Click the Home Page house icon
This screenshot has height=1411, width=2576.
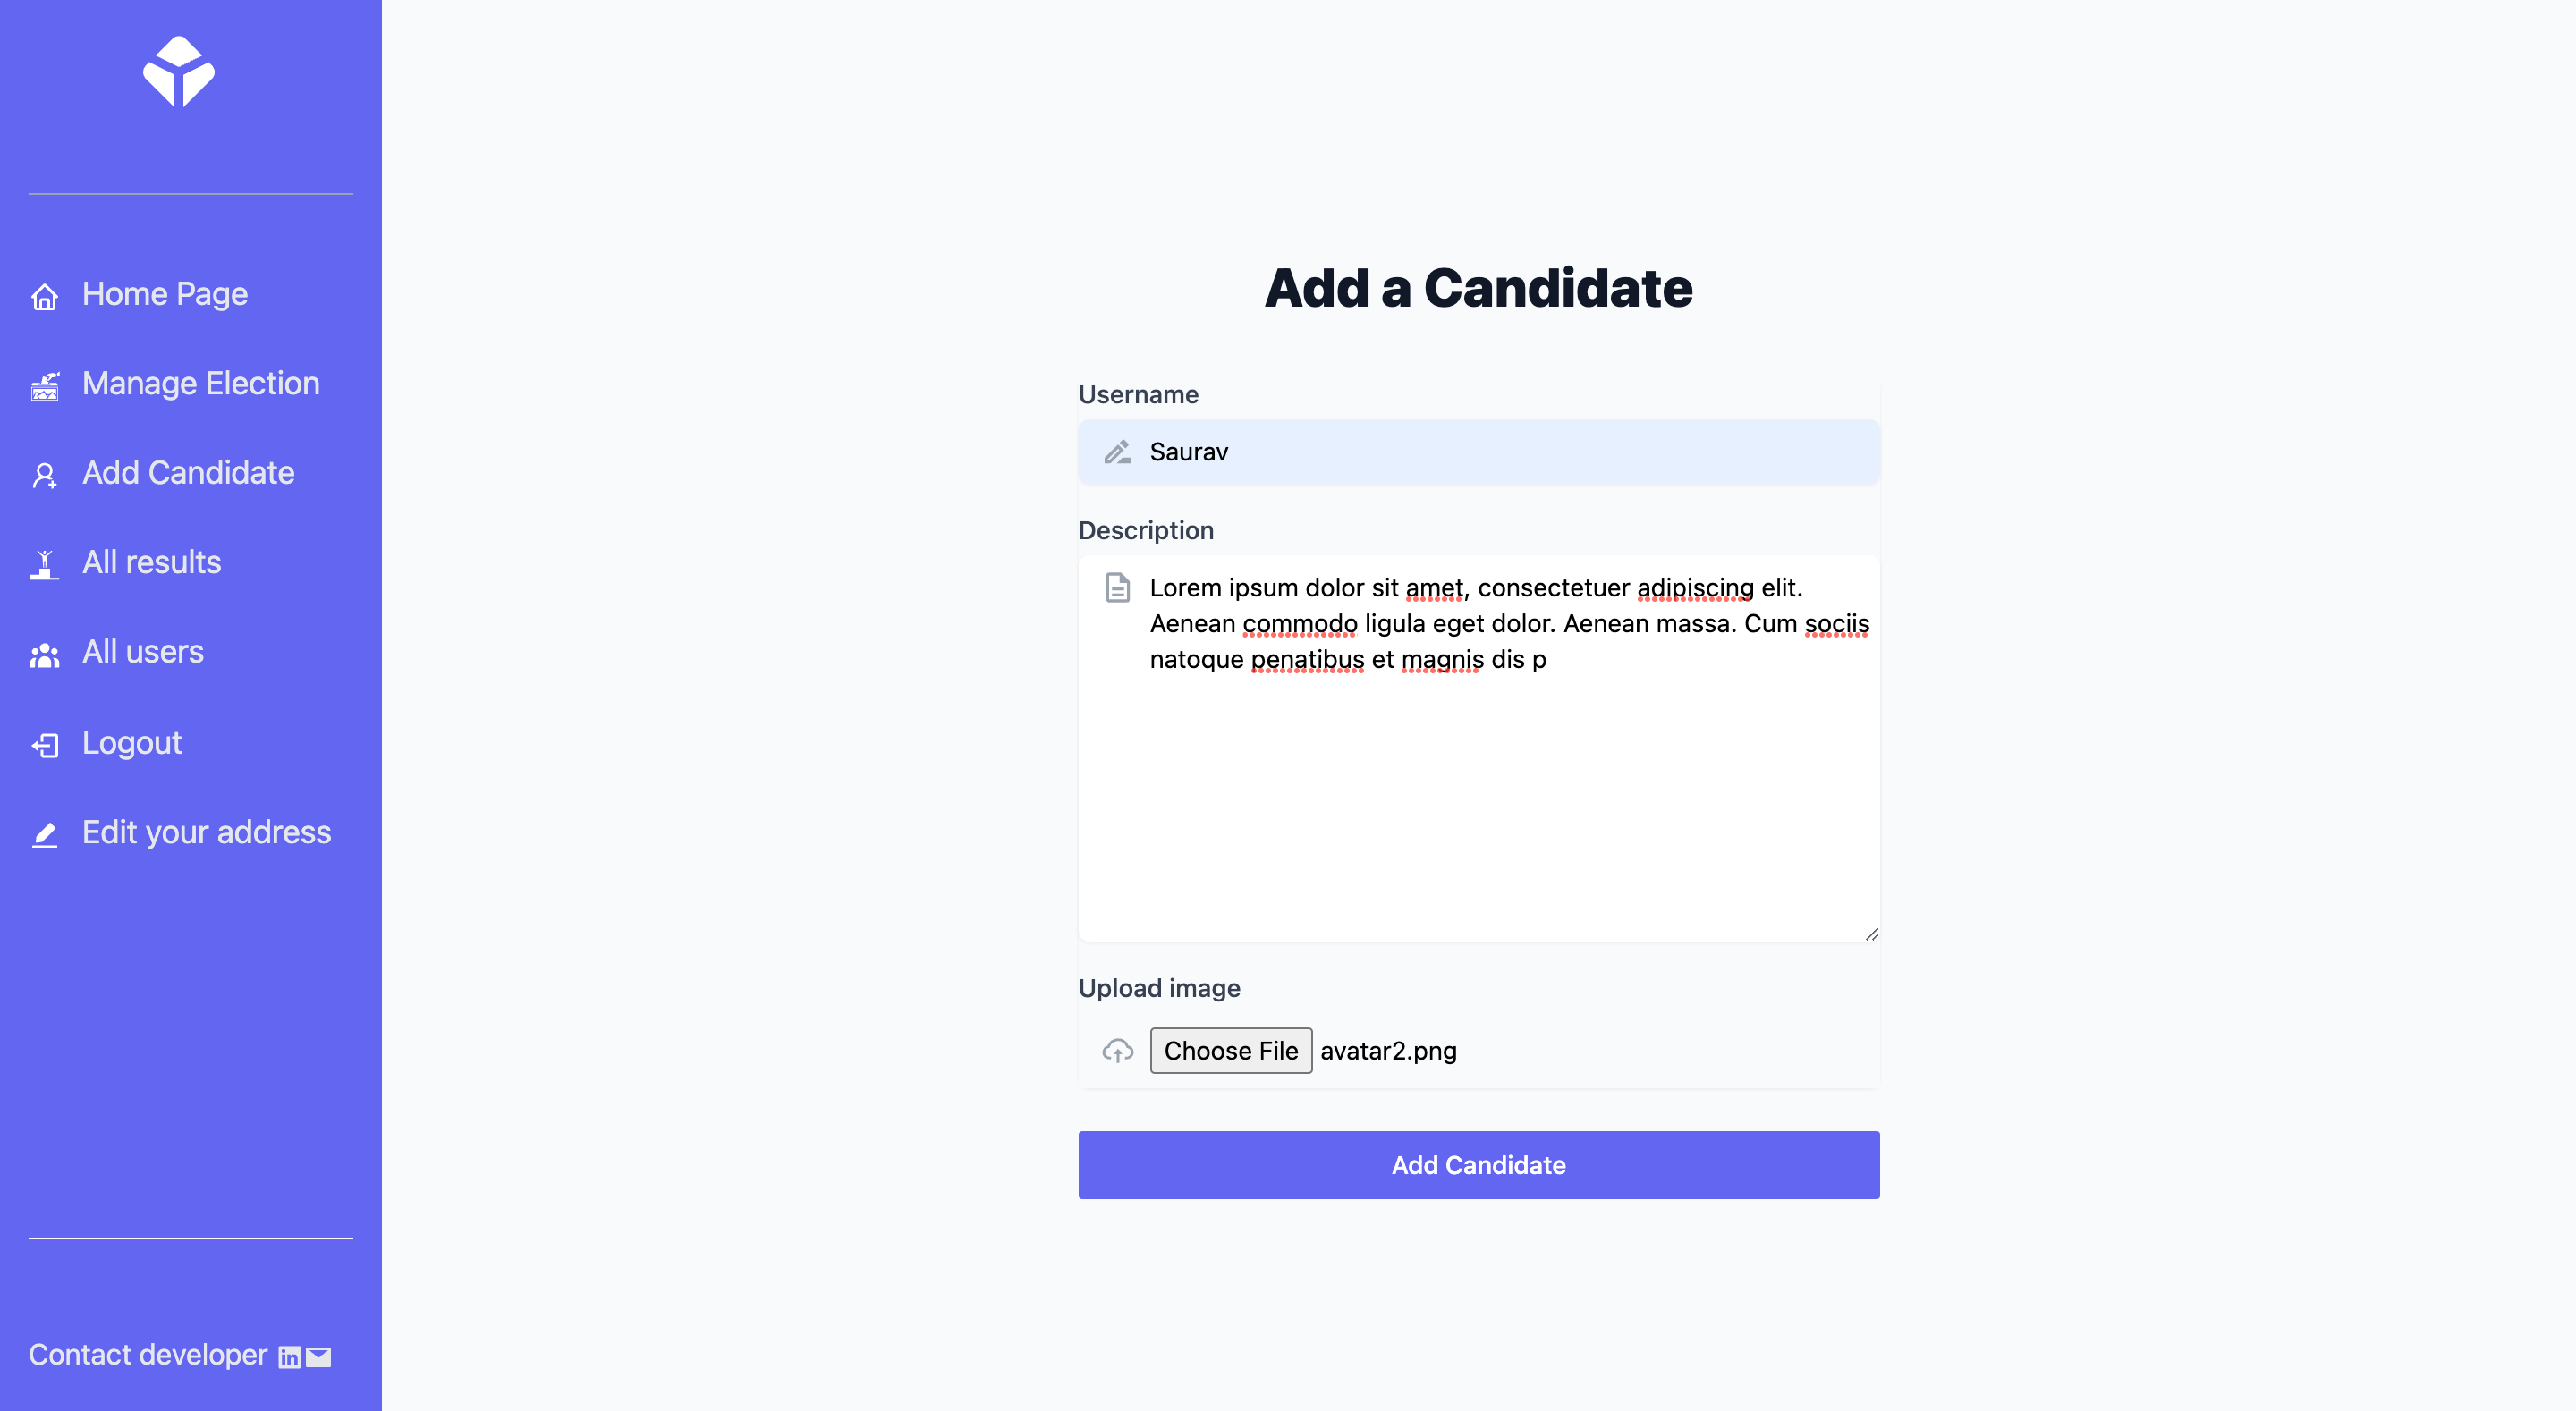coord(45,296)
